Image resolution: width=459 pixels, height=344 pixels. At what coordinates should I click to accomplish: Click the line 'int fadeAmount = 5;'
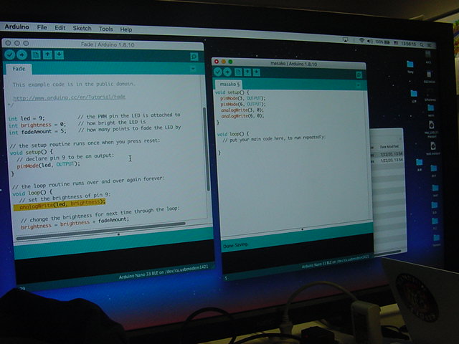pyautogui.click(x=37, y=132)
